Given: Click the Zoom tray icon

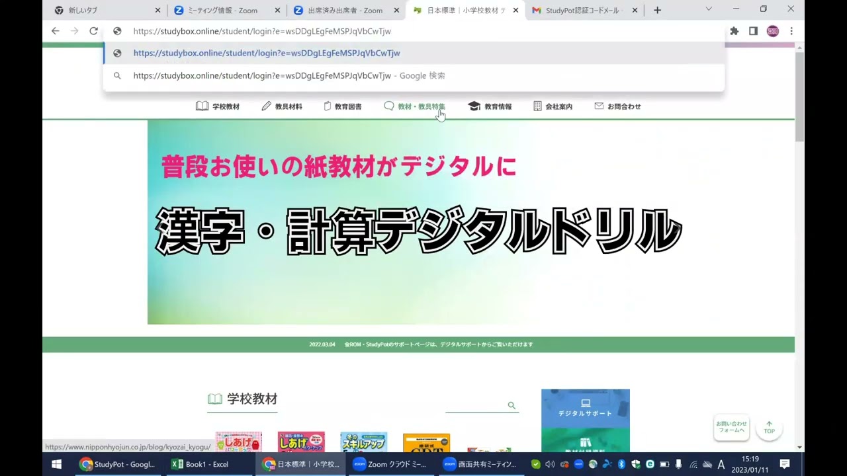Looking at the screenshot, I should (578, 464).
